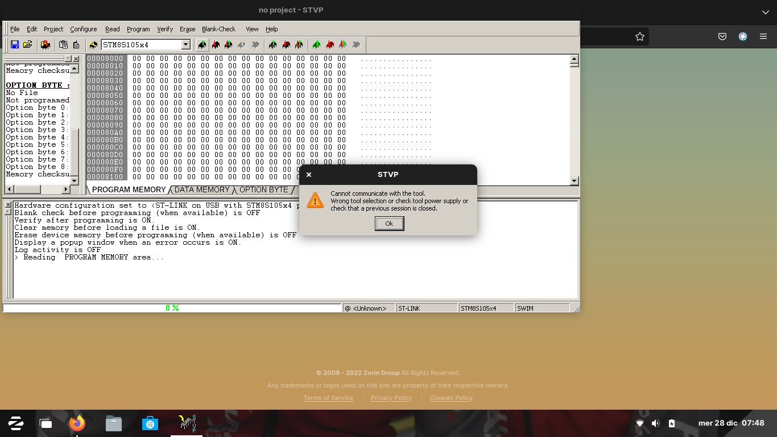Image resolution: width=777 pixels, height=437 pixels.
Task: Switch to the OPTION BYTE tab
Action: (263, 189)
